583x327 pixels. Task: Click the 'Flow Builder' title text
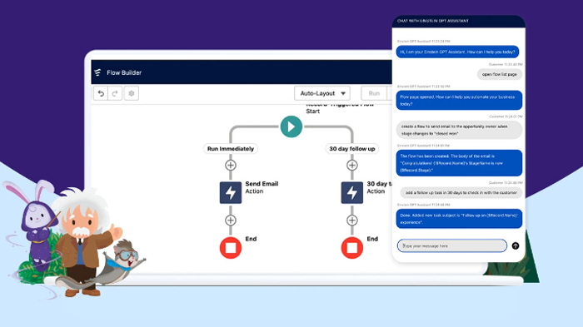click(x=124, y=72)
